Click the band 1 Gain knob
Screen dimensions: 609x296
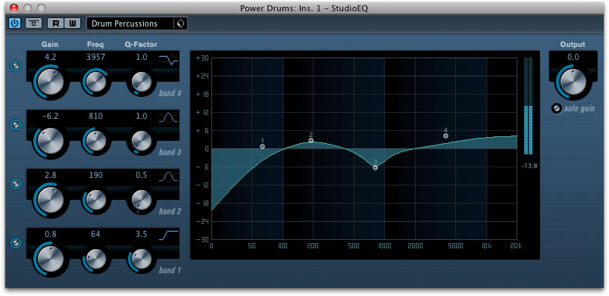tap(51, 258)
